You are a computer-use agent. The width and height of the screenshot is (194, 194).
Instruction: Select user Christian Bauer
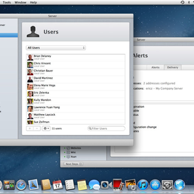click(x=76, y=72)
